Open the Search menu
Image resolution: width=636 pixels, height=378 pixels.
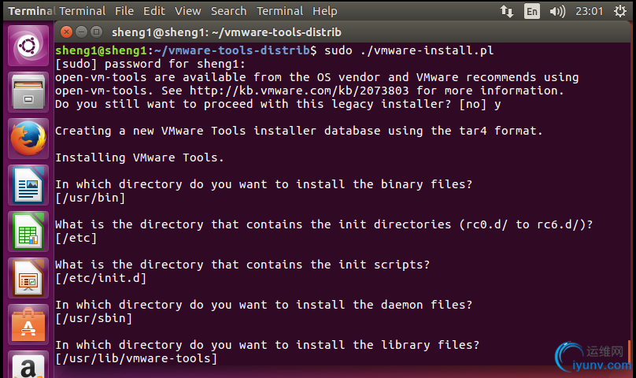229,11
